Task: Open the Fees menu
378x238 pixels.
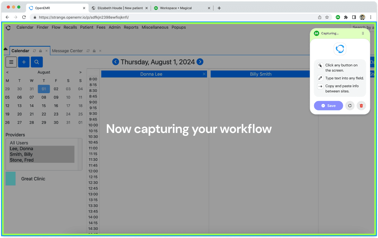Action: coord(101,27)
